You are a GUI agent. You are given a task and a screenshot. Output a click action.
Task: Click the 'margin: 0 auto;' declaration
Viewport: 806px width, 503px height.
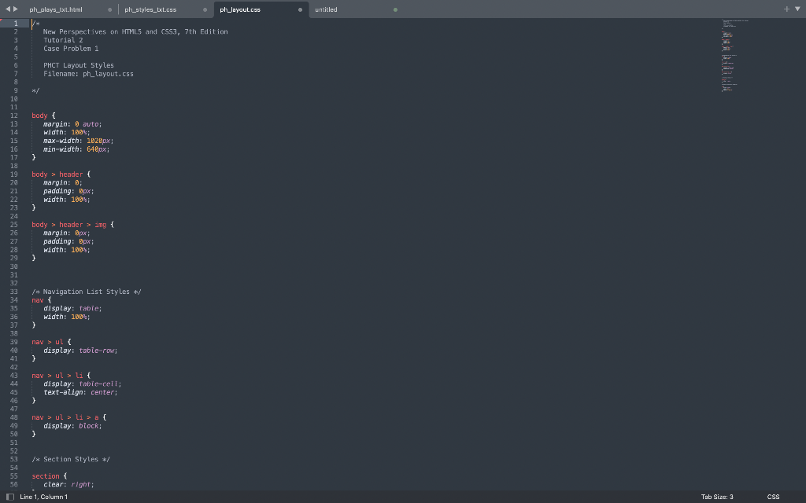point(72,124)
